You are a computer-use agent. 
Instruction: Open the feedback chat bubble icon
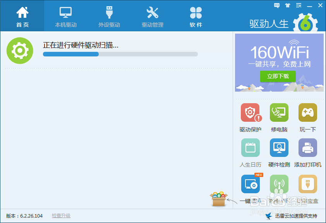(x=276, y=5)
